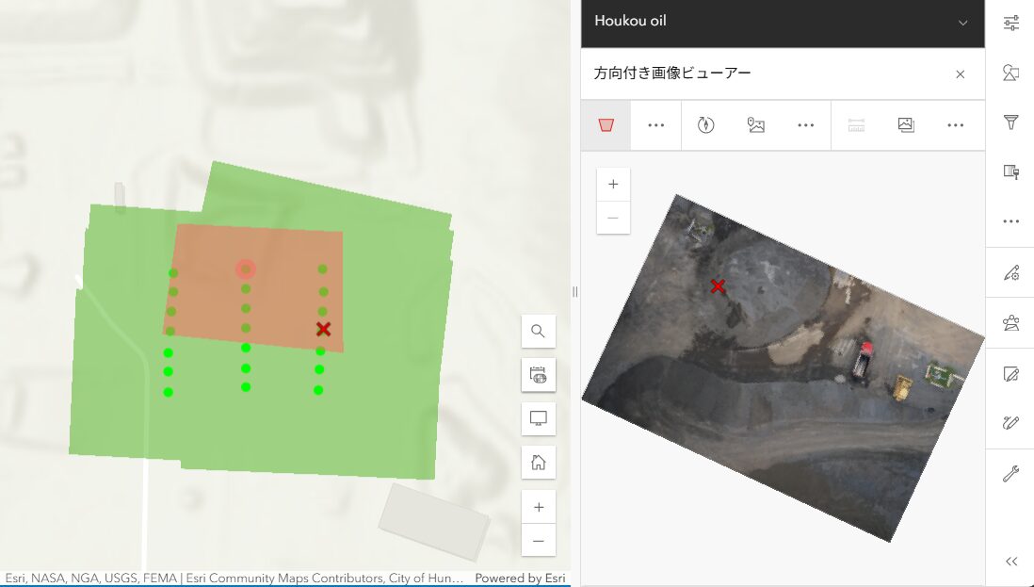Click the map search magnifier button
Viewport: 1034px width, 587px height.
click(x=539, y=331)
